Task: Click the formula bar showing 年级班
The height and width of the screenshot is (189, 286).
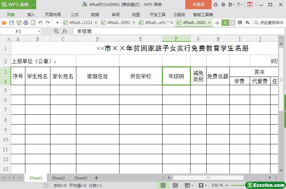Action: 179,31
